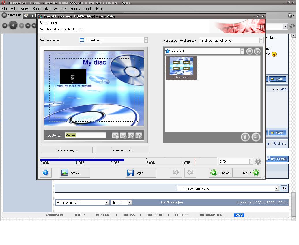Screen dimensions: 299x245
Task: Click Gå button next to forum jump
Action: point(284,188)
